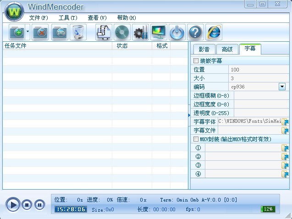Click the colorful monitor preview icon
Viewport: 292px width, 219px height.
159,33
